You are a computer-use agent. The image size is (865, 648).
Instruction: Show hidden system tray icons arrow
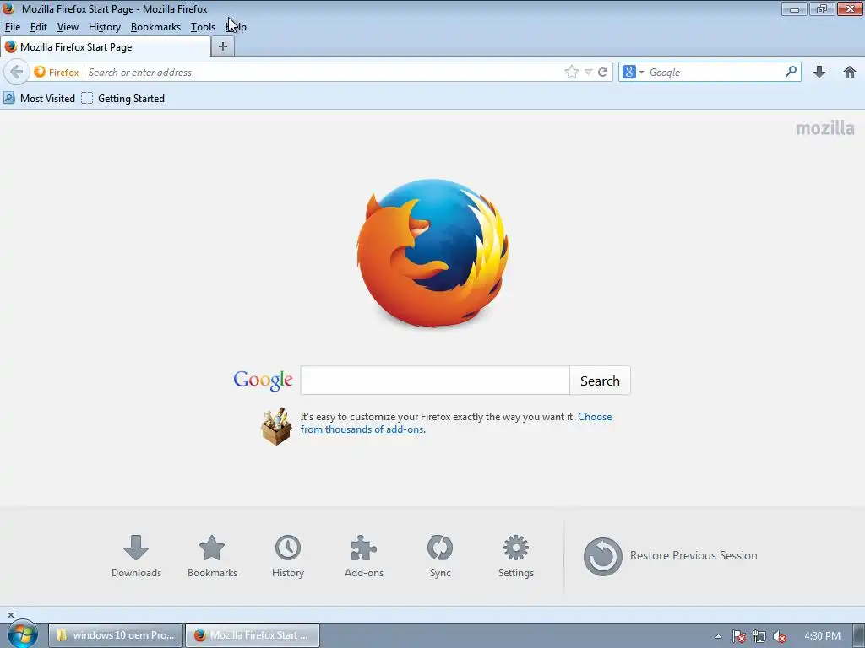click(x=718, y=636)
